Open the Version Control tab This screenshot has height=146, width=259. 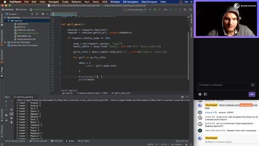pyautogui.click(x=15, y=141)
